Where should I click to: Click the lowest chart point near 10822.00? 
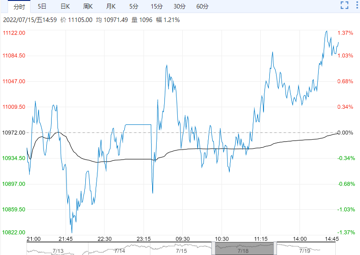(71, 232)
